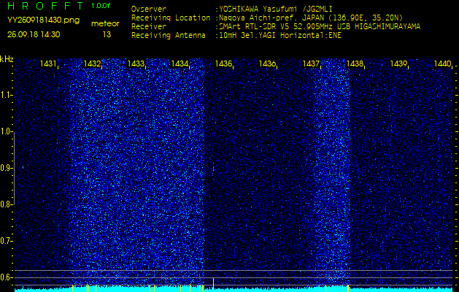
Task: Select the file name YY2509181430.png
Action: click(x=43, y=20)
